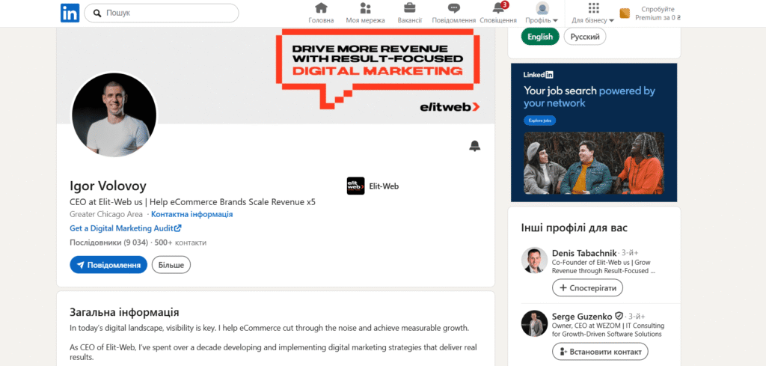
Task: Click Serge Guzenko verified shield icon
Action: click(619, 316)
